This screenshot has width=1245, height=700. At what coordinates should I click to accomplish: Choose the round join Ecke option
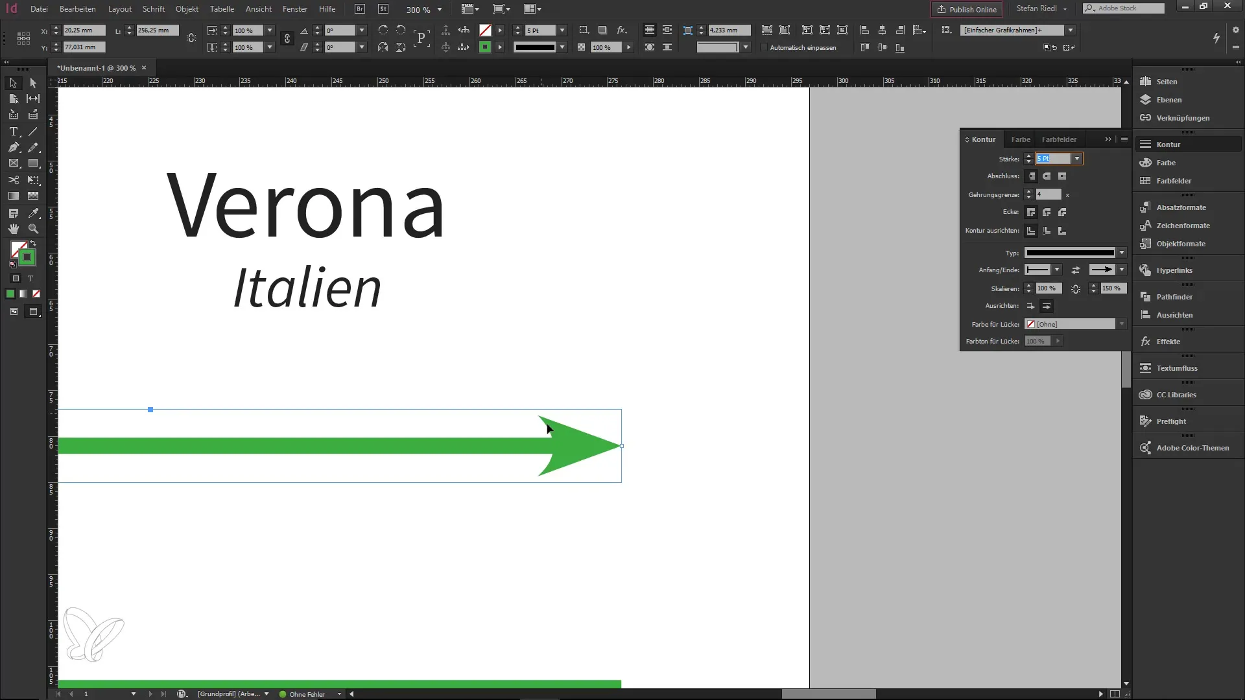point(1047,212)
